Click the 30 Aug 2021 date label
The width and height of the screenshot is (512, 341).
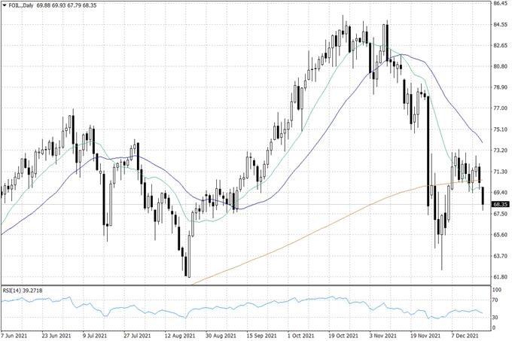224,336
